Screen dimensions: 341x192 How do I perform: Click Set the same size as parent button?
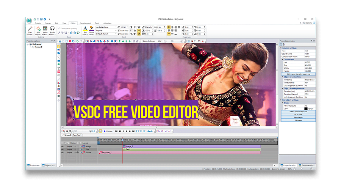tap(299, 74)
